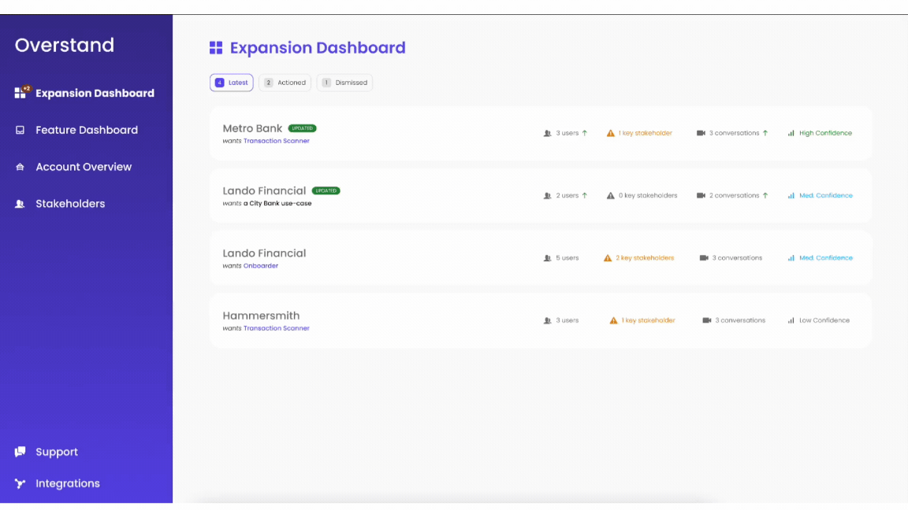Switch to the Actioned tab
The width and height of the screenshot is (908, 510).
tap(285, 83)
